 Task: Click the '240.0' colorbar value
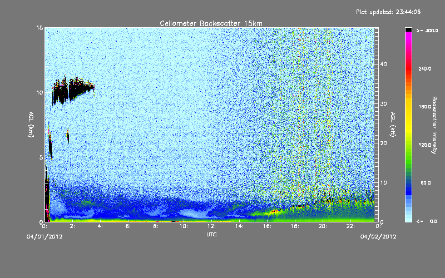[425, 69]
